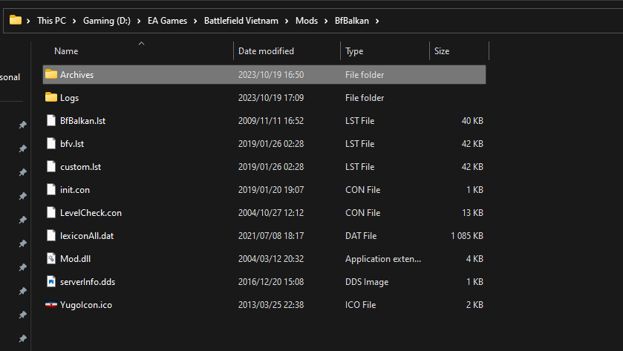Image resolution: width=623 pixels, height=351 pixels.
Task: Expand chevron after Battlefield Vietnam breadcrumb
Action: coord(287,21)
